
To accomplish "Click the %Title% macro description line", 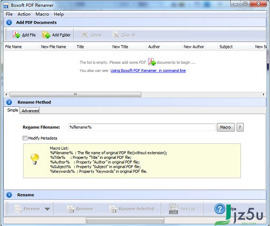I will (x=91, y=157).
